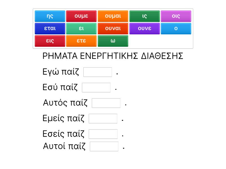The image size is (226, 169).
Task: Select the red 'εις' tile
Action: (50, 41)
